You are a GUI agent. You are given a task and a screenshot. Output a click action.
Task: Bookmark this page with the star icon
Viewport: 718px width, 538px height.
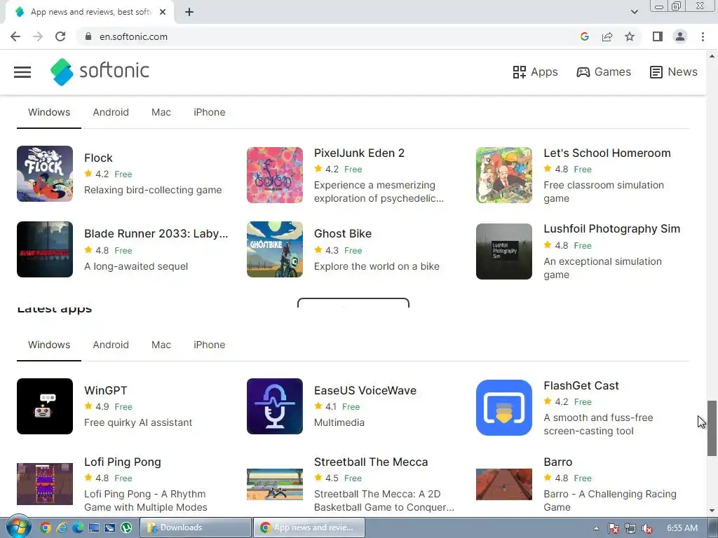pos(630,36)
